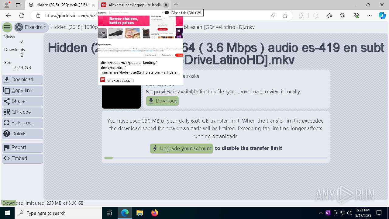Show the QR code
Image resolution: width=389 pixels, height=219 pixels.
click(22, 112)
